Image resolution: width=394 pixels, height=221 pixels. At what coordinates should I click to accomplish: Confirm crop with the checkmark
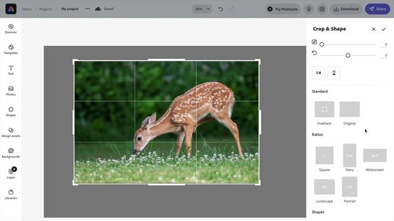point(384,29)
